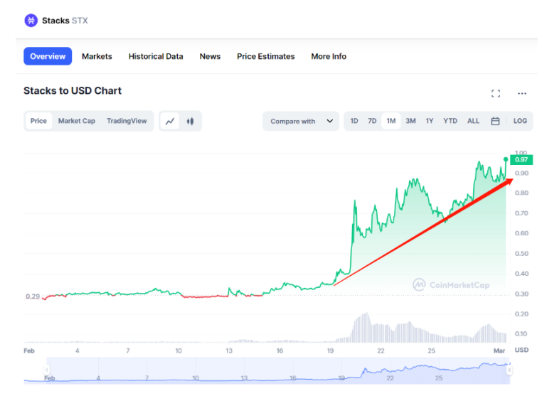This screenshot has height=396, width=547.
Task: Set chart range to 1M
Action: 391,121
